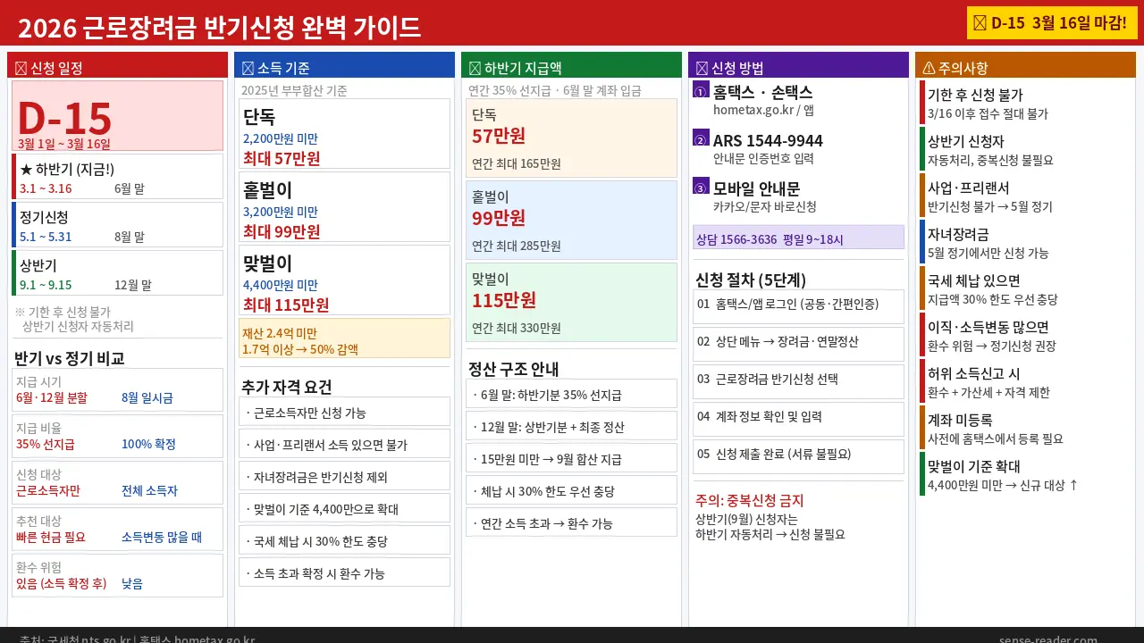Select step 01 홈택스/앱 로그인
This screenshot has width=1144, height=643.
click(x=798, y=306)
